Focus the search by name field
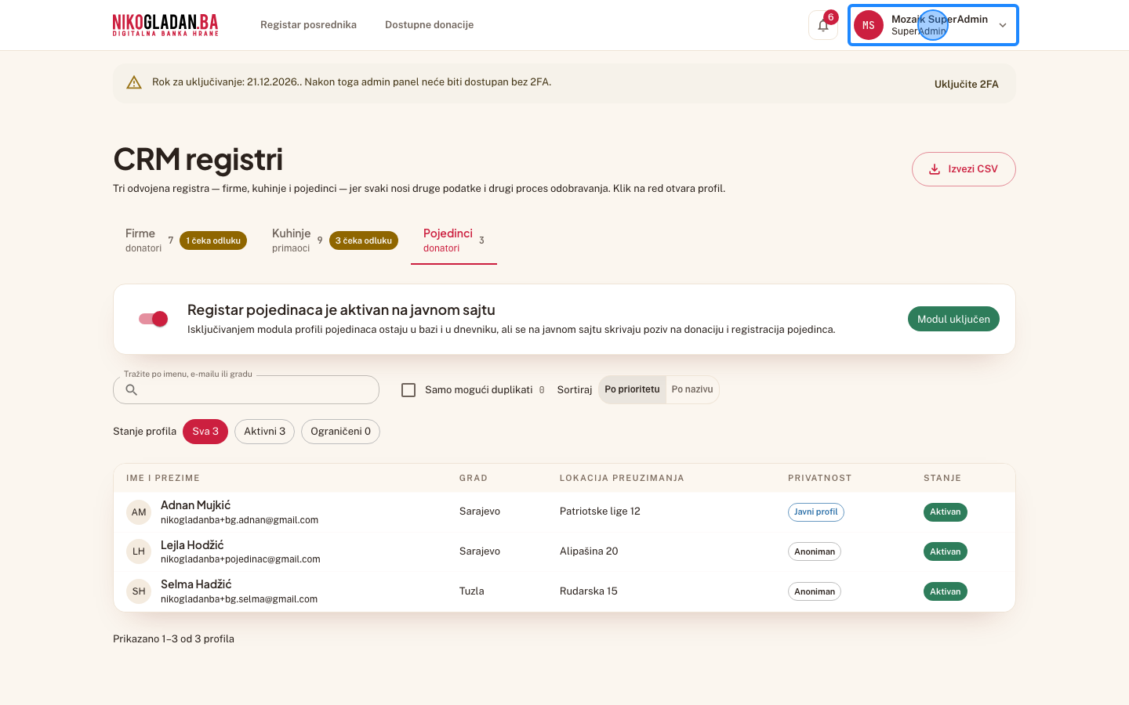 coord(246,390)
